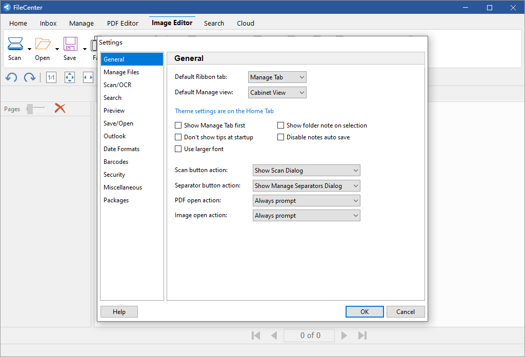Viewport: 525px width, 357px height.
Task: Click the red X delete pages icon
Action: coord(60,109)
